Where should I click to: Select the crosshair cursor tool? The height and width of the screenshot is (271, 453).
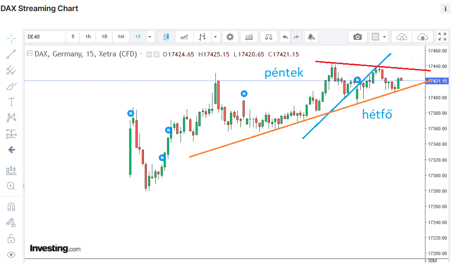click(x=11, y=38)
